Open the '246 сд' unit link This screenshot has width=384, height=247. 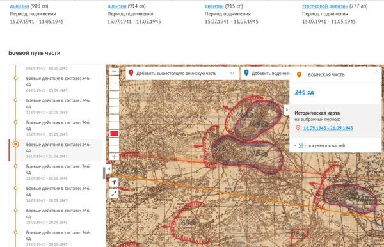(x=304, y=92)
